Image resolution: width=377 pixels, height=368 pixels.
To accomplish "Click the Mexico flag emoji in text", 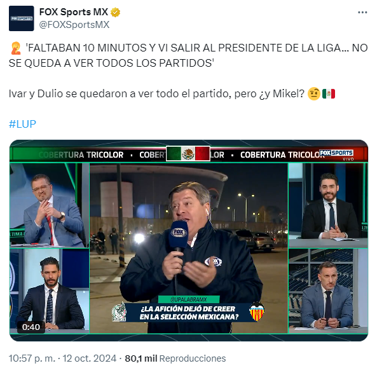I will (x=329, y=93).
